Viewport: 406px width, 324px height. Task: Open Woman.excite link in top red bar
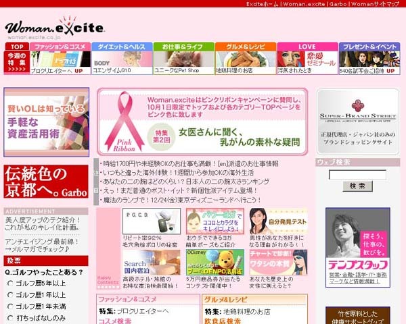pyautogui.click(x=304, y=4)
